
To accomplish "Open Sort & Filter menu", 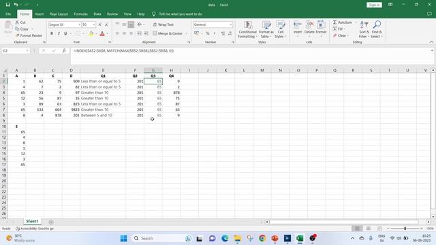I will coord(364,29).
